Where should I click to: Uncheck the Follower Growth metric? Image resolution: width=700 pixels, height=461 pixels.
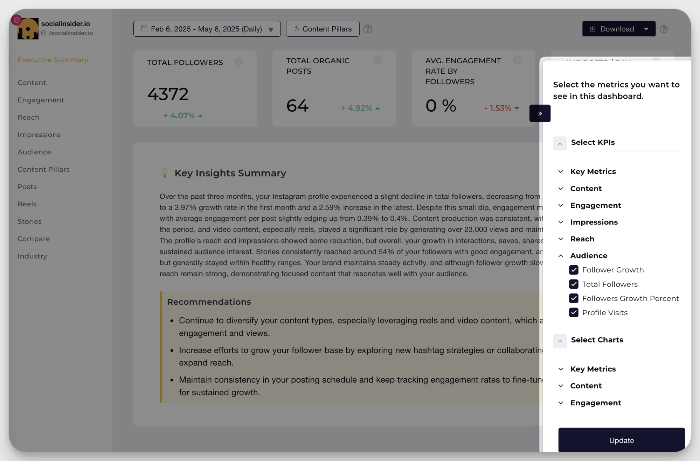(x=574, y=270)
